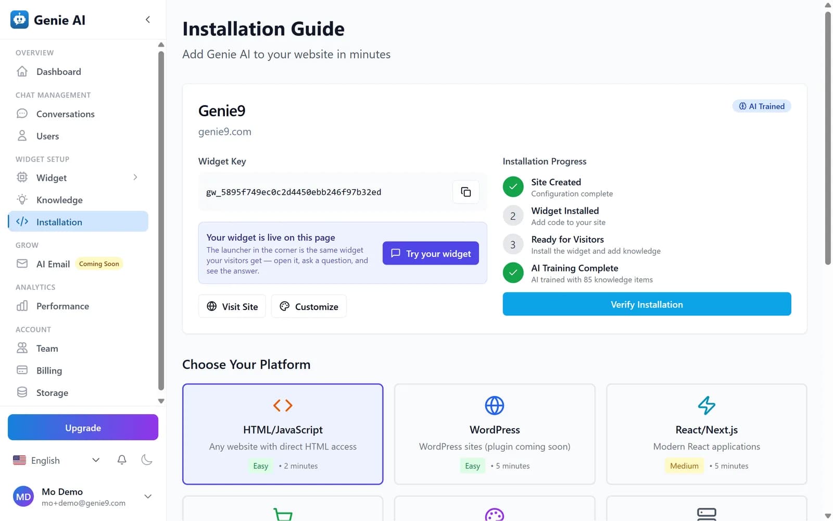Open the Dashboard home icon
The height and width of the screenshot is (521, 833).
click(22, 71)
